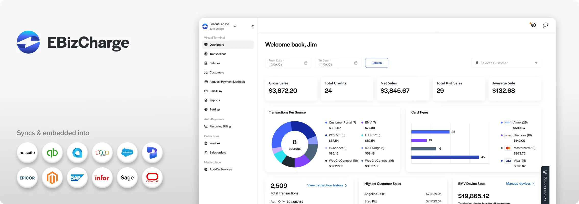The width and height of the screenshot is (579, 204).
Task: Click the Oracle integration icon
Action: click(152, 178)
